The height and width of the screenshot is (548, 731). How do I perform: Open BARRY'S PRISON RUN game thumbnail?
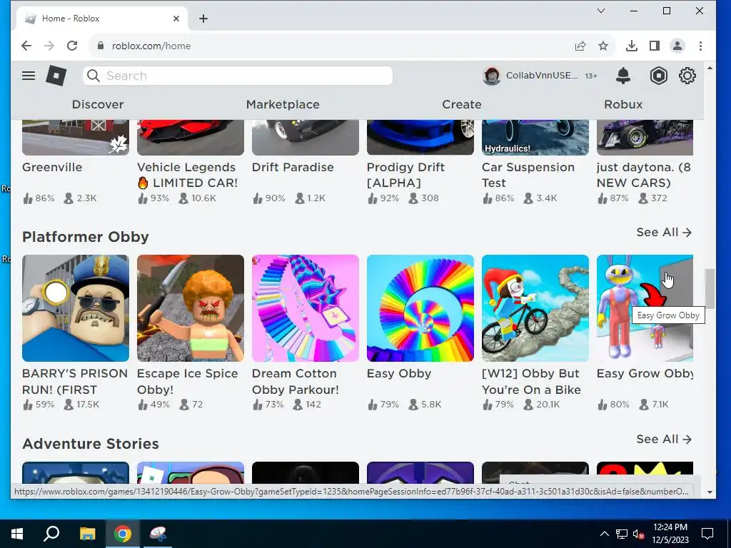tap(76, 308)
